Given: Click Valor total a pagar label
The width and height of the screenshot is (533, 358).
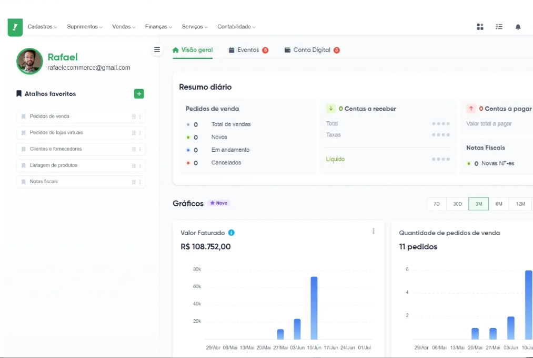Looking at the screenshot, I should pos(489,123).
